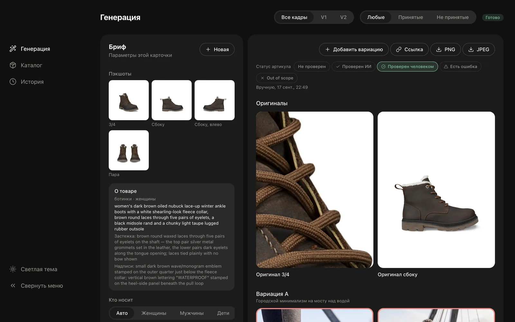This screenshot has height=322, width=515.
Task: Open the Оригинал 3/4 image
Action: pyautogui.click(x=315, y=190)
